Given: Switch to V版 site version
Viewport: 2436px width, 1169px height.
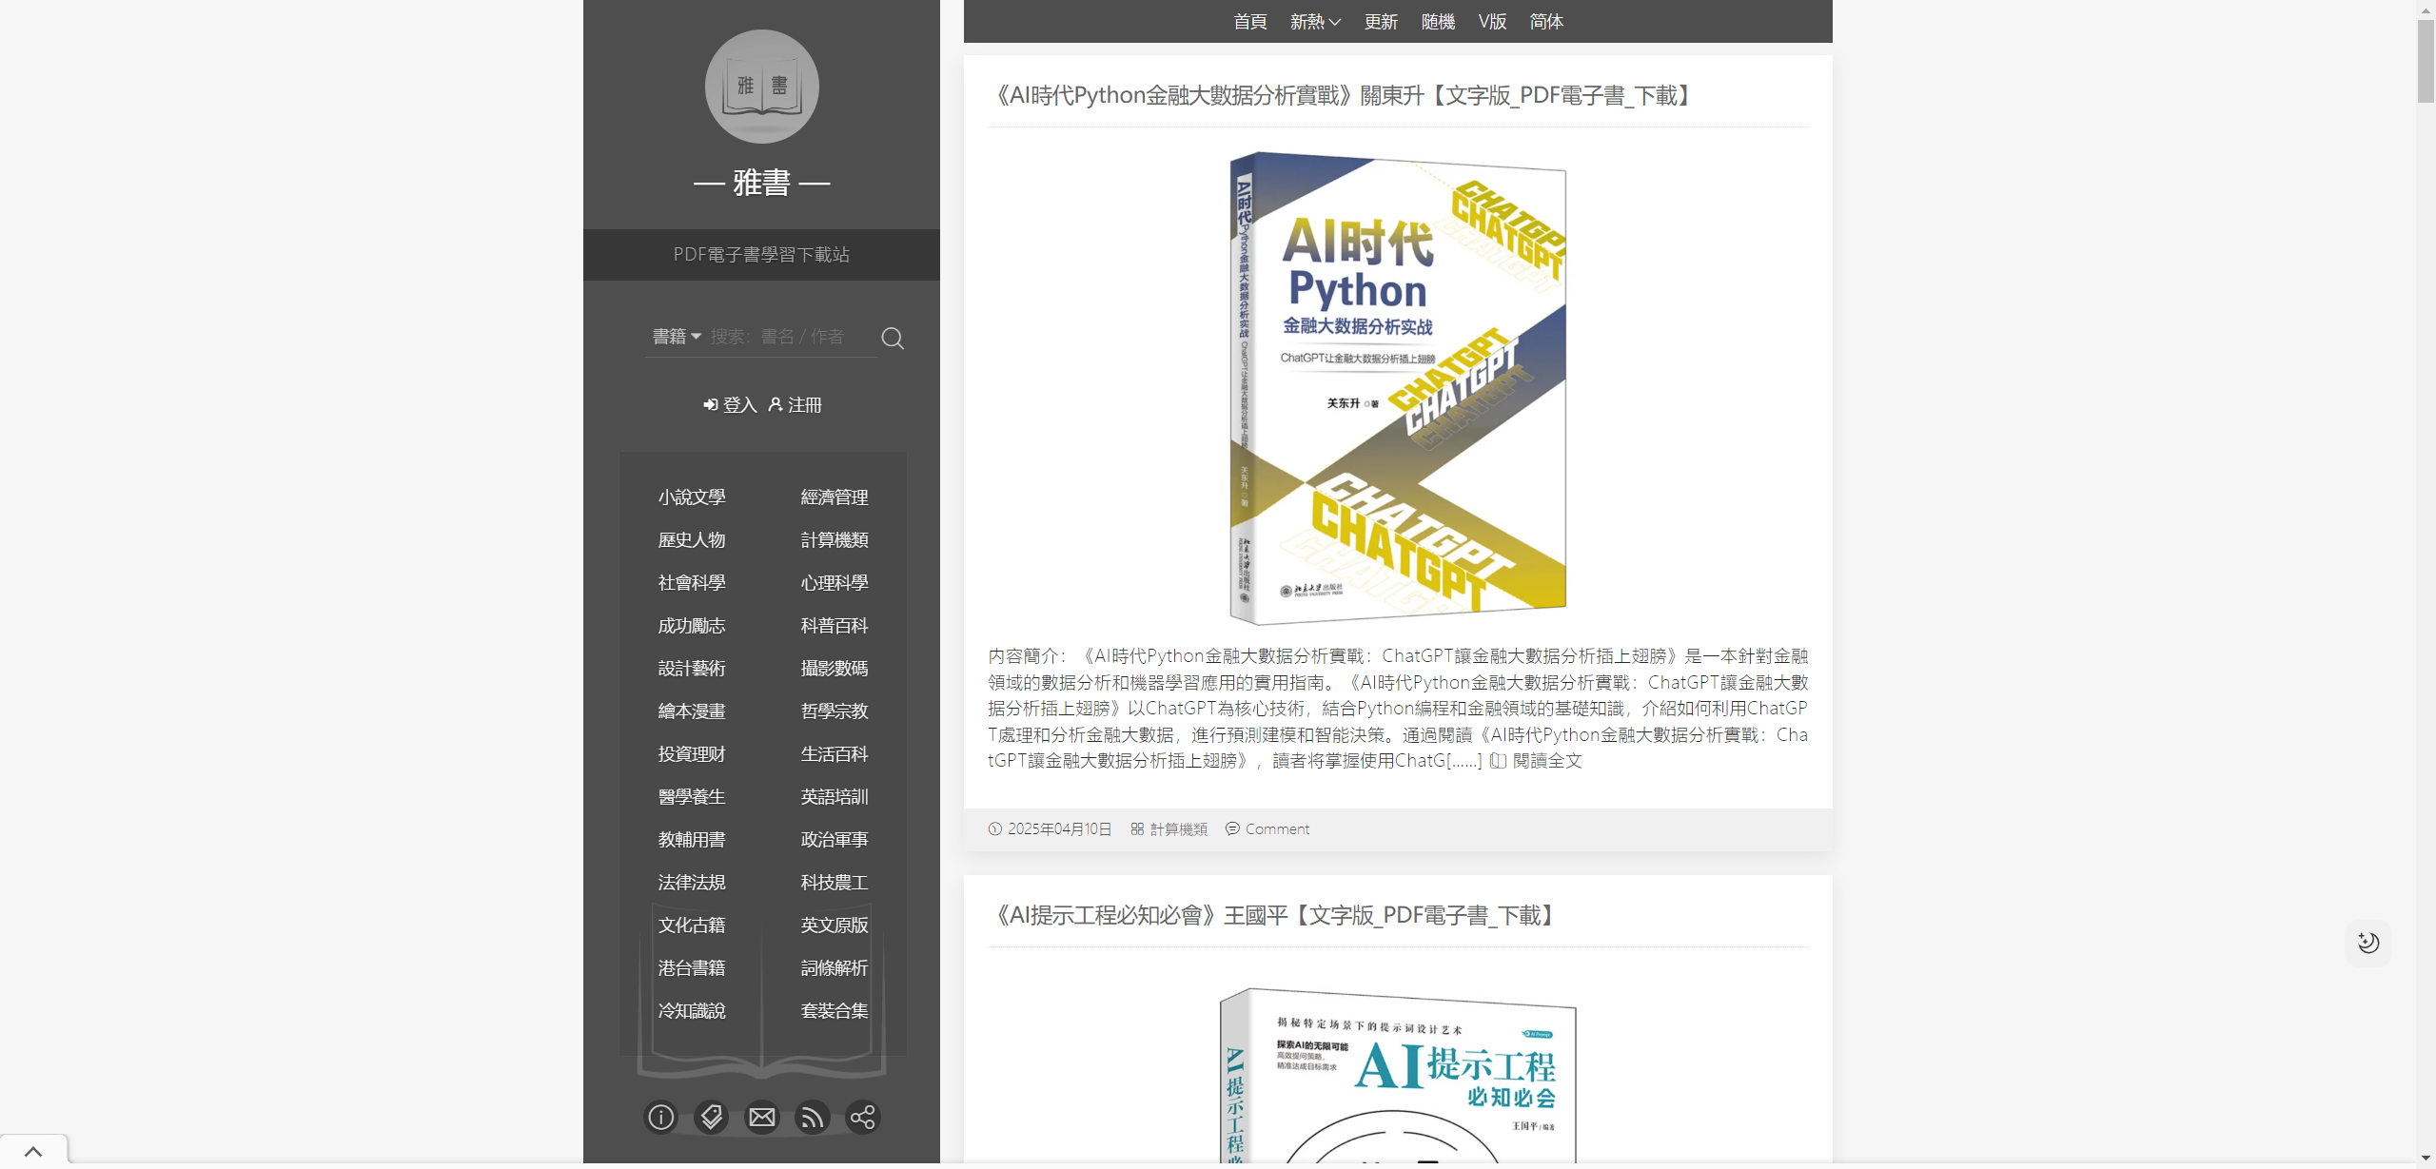Looking at the screenshot, I should 1492,22.
